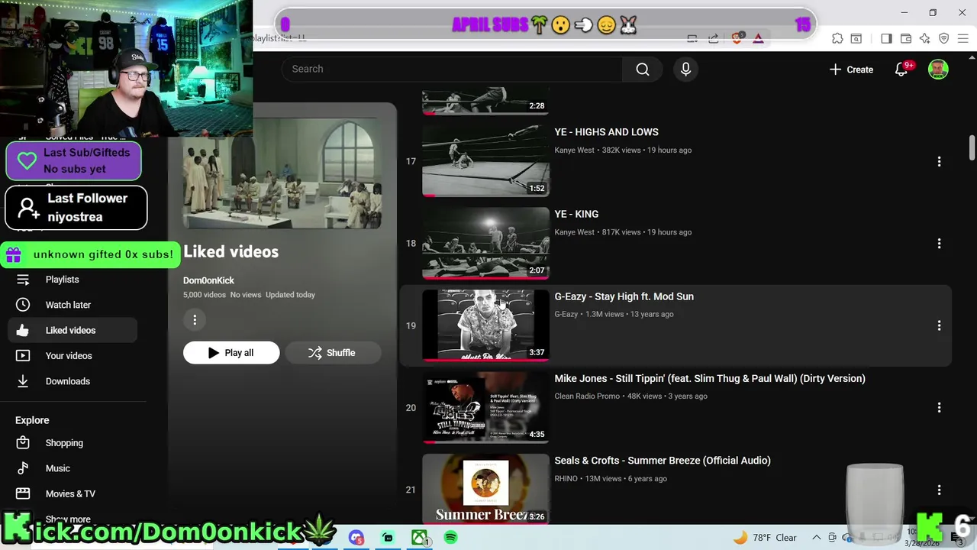
Task: Click the Brave Rewards triangle icon
Action: tap(758, 38)
